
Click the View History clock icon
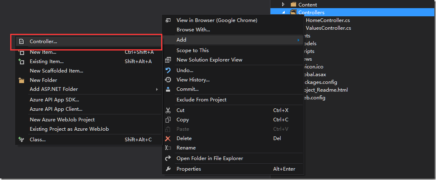(x=168, y=80)
